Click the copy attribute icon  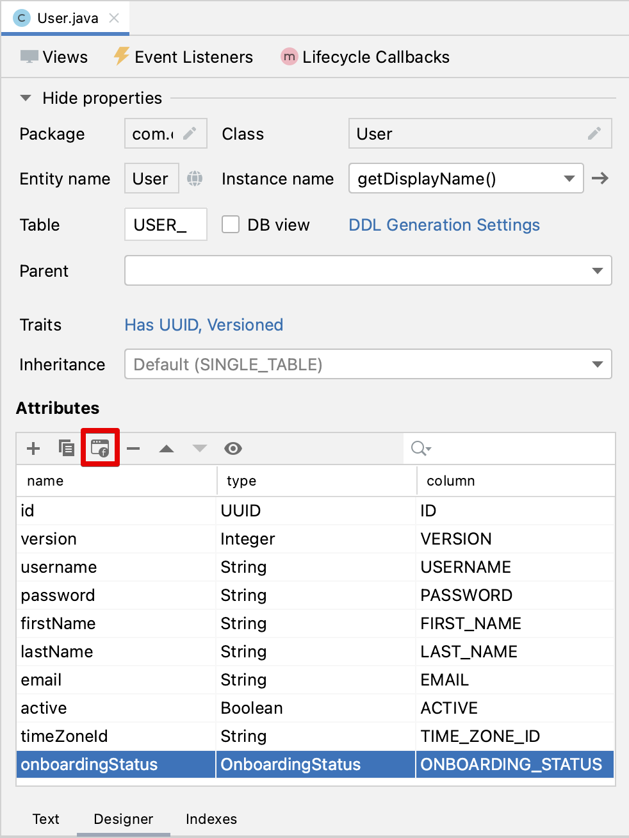pos(66,448)
